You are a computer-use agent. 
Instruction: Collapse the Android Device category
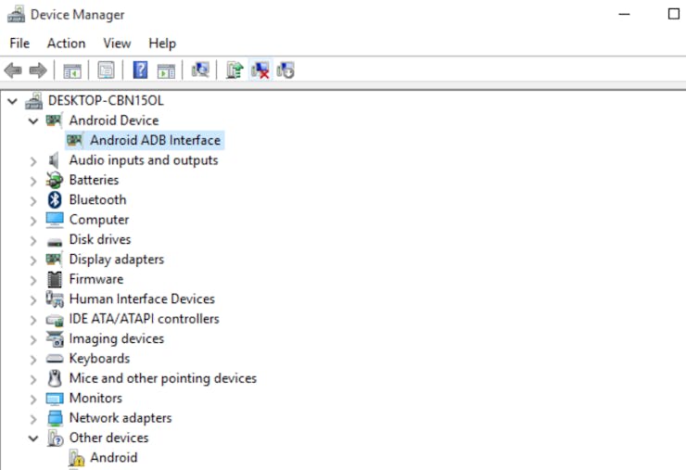tap(33, 121)
